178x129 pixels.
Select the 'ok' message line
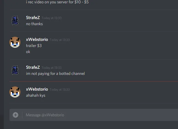click(28, 52)
